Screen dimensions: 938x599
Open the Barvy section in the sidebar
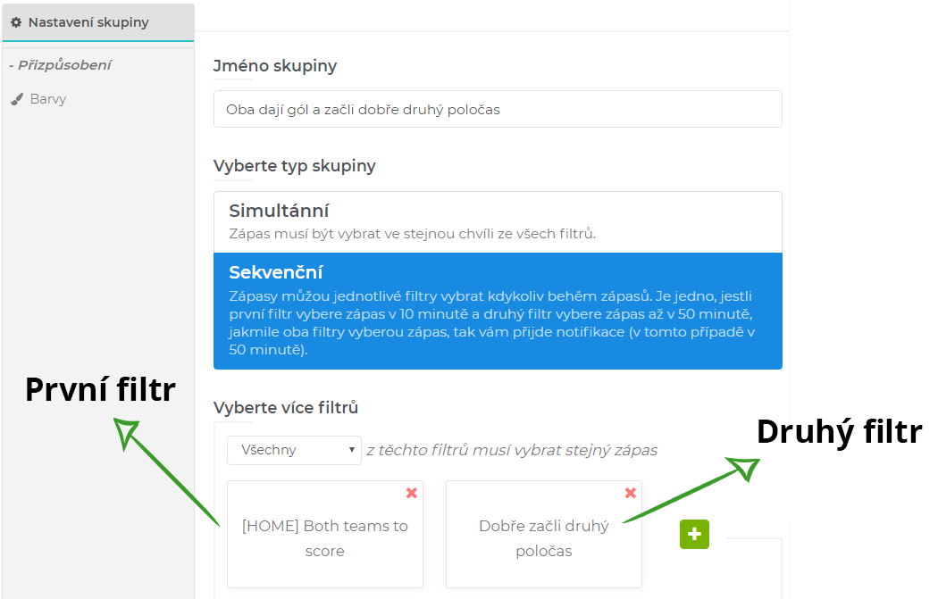point(48,99)
